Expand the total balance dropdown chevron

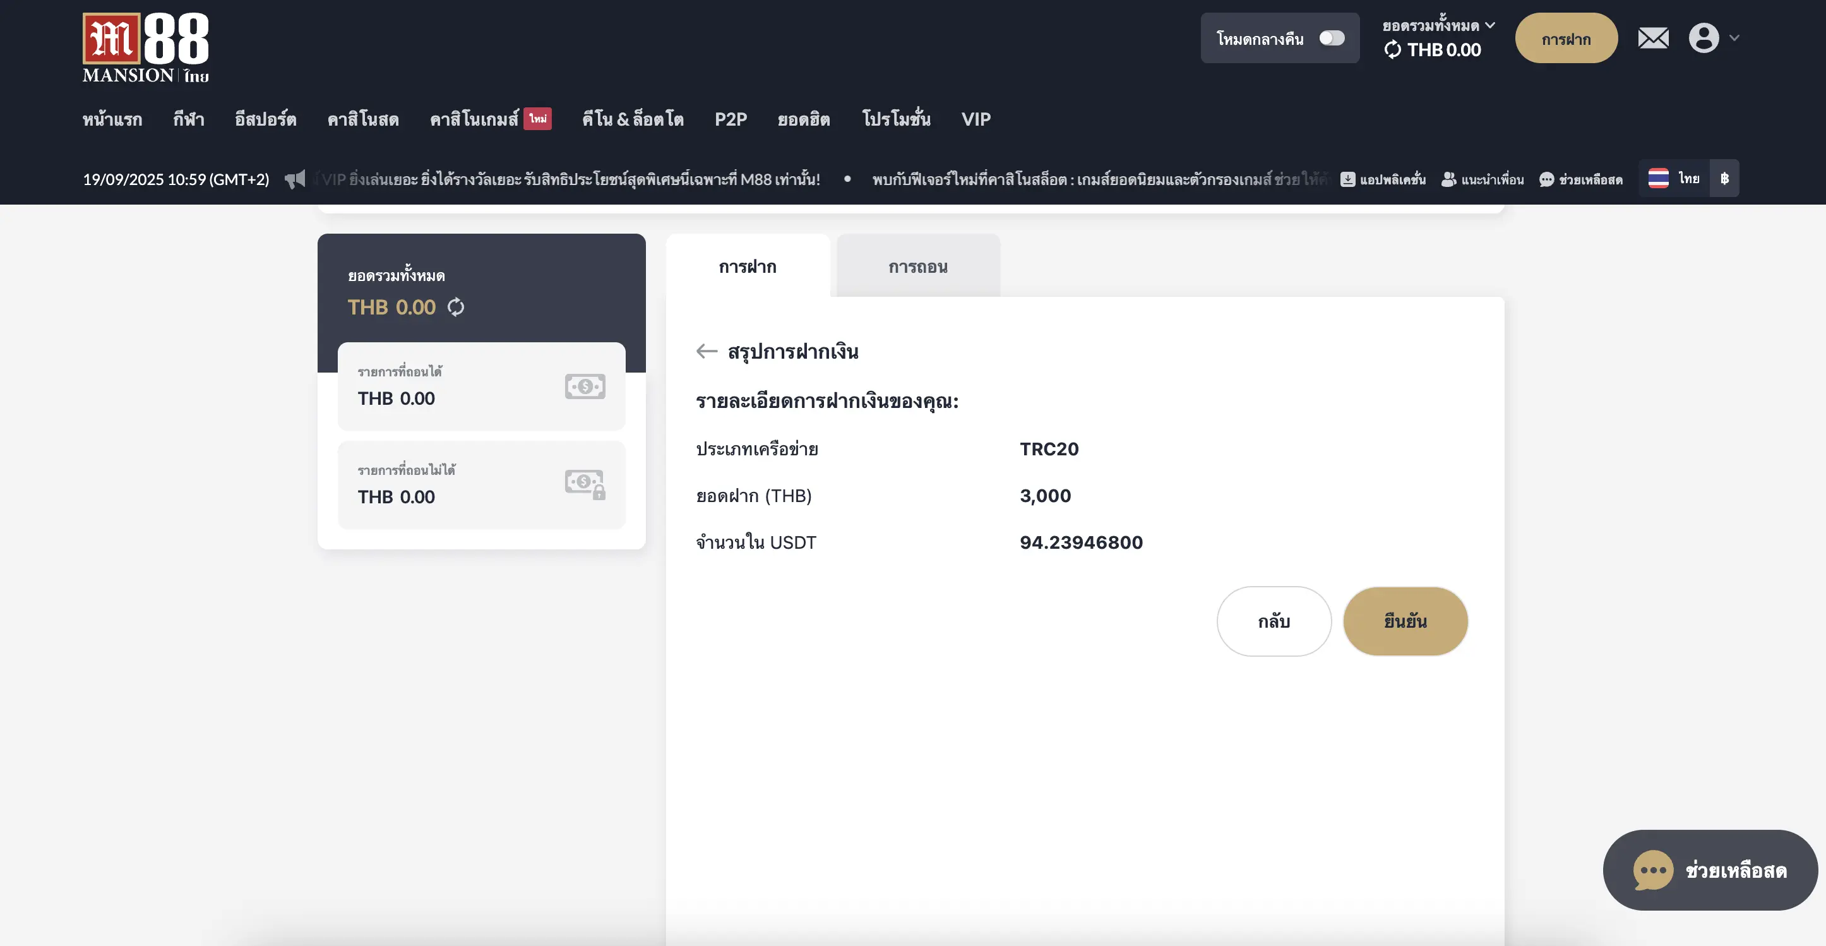(1490, 25)
